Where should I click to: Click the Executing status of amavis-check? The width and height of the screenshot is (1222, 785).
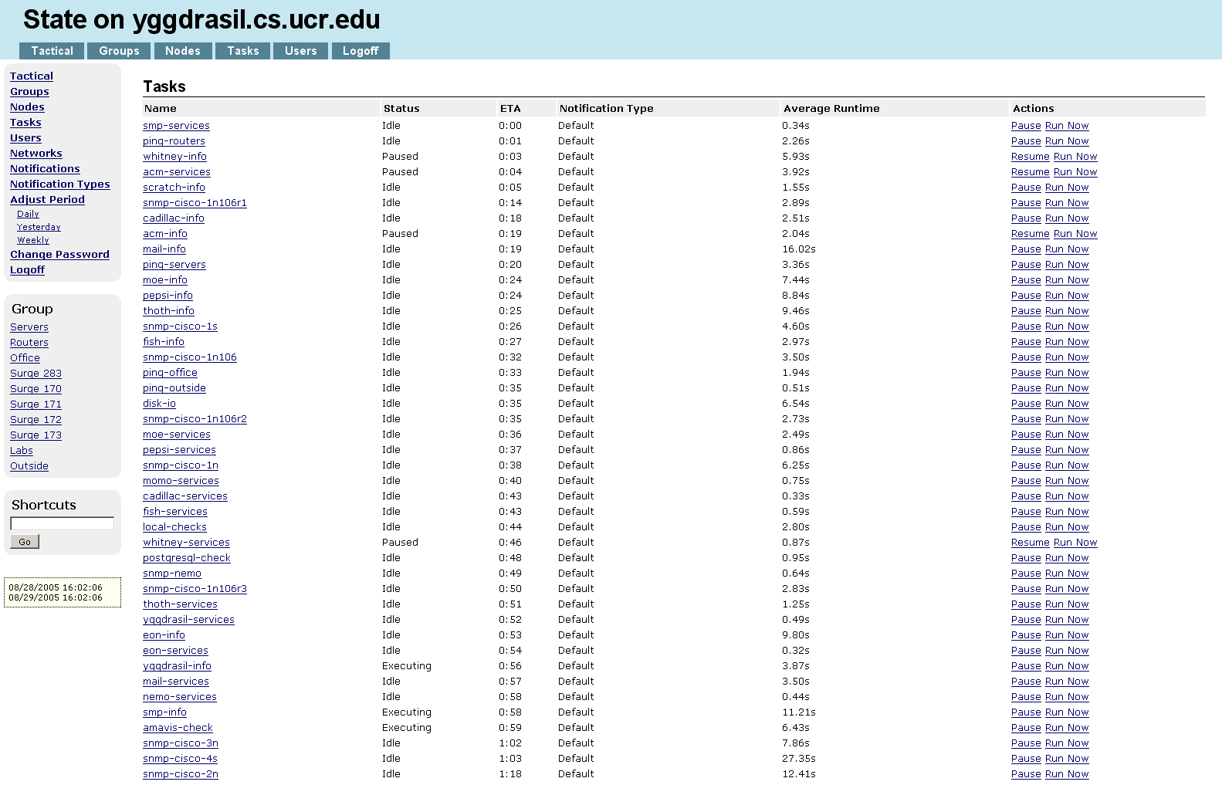(x=407, y=728)
